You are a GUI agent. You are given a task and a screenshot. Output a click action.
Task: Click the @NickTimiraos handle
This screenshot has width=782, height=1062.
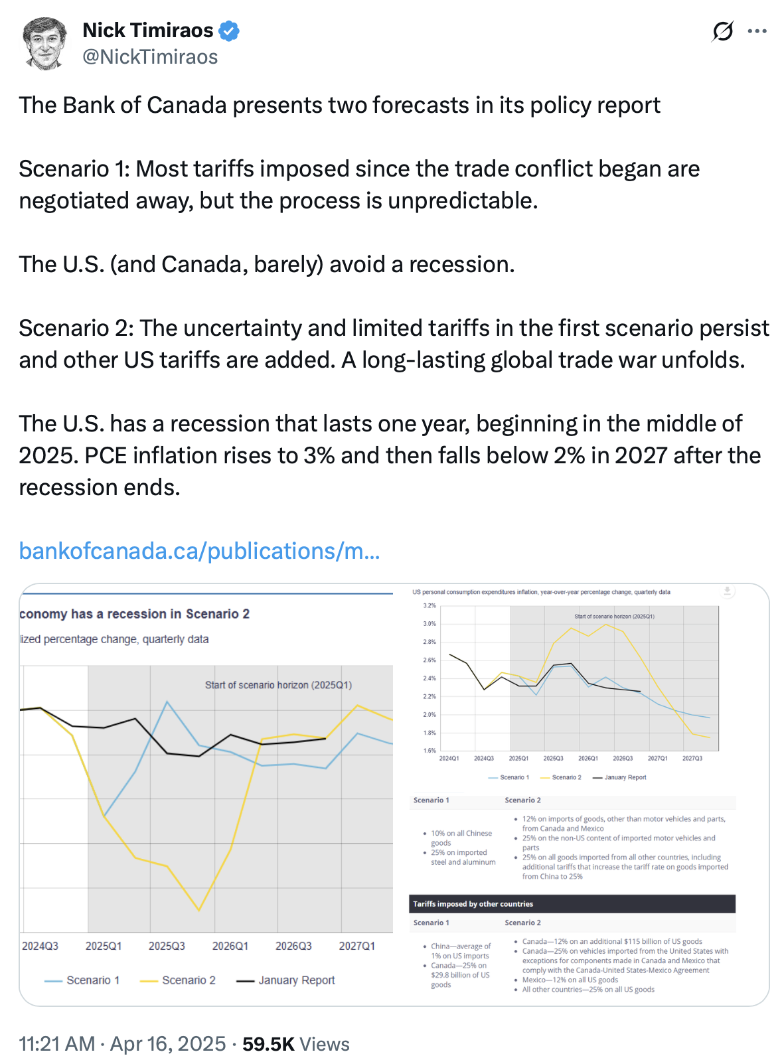pos(150,57)
